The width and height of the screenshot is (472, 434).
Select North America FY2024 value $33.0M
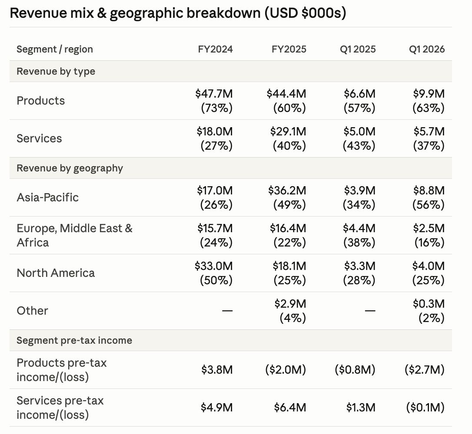click(x=214, y=266)
